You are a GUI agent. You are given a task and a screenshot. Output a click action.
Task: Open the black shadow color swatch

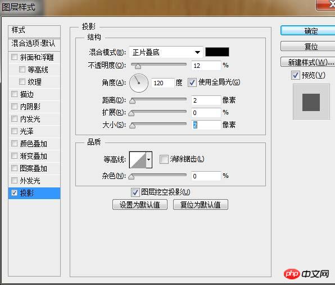coord(217,52)
